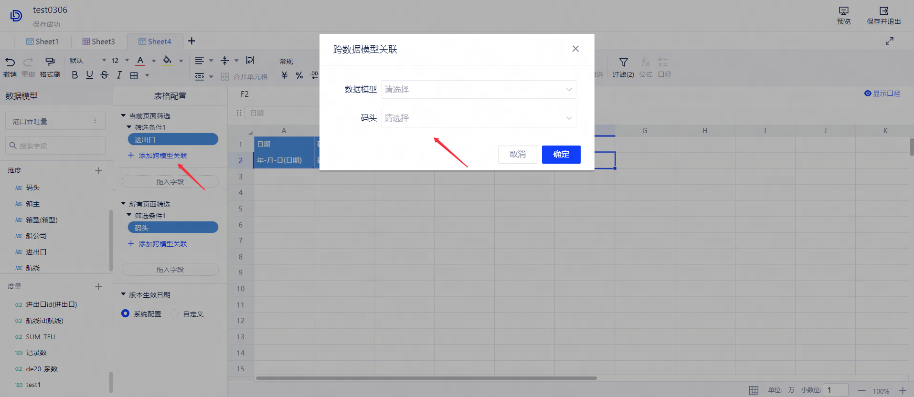Screen dimensions: 914x397
Task: Open the filter funnel icon
Action: point(623,63)
